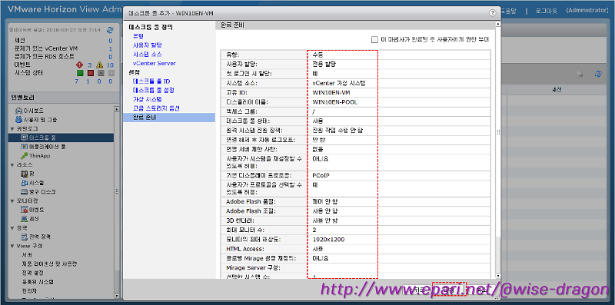Click the inventory panel scrollbar up arrow

[117, 109]
